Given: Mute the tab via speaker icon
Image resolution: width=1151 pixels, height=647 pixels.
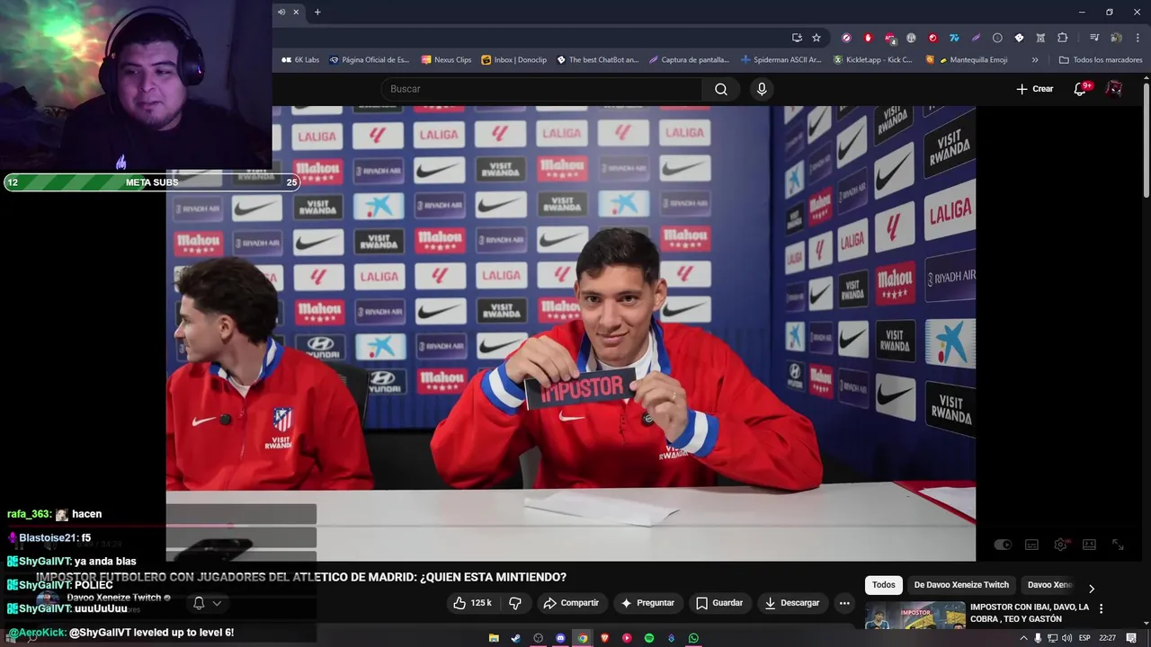Looking at the screenshot, I should 281,12.
